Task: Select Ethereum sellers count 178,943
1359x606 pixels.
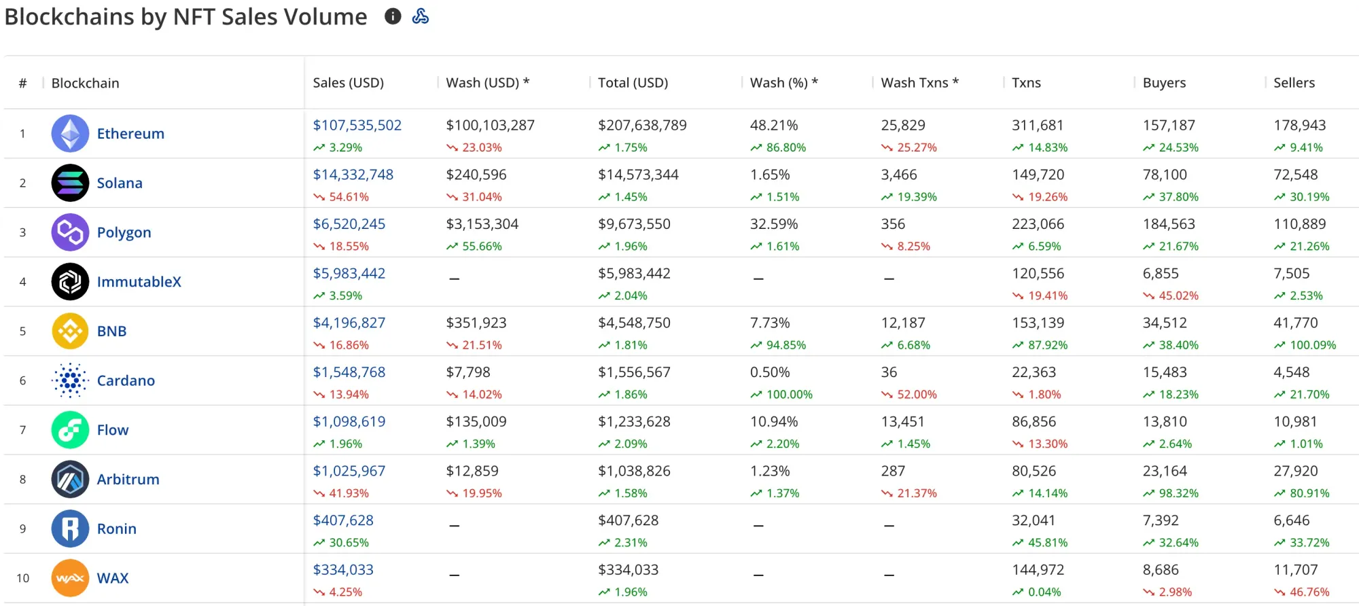Action: 1300,125
